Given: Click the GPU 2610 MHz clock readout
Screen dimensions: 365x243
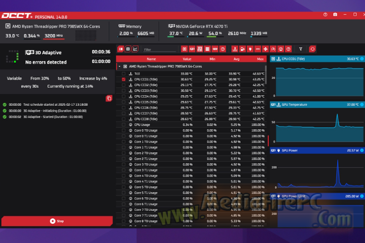Looking at the screenshot, I should coord(237,33).
